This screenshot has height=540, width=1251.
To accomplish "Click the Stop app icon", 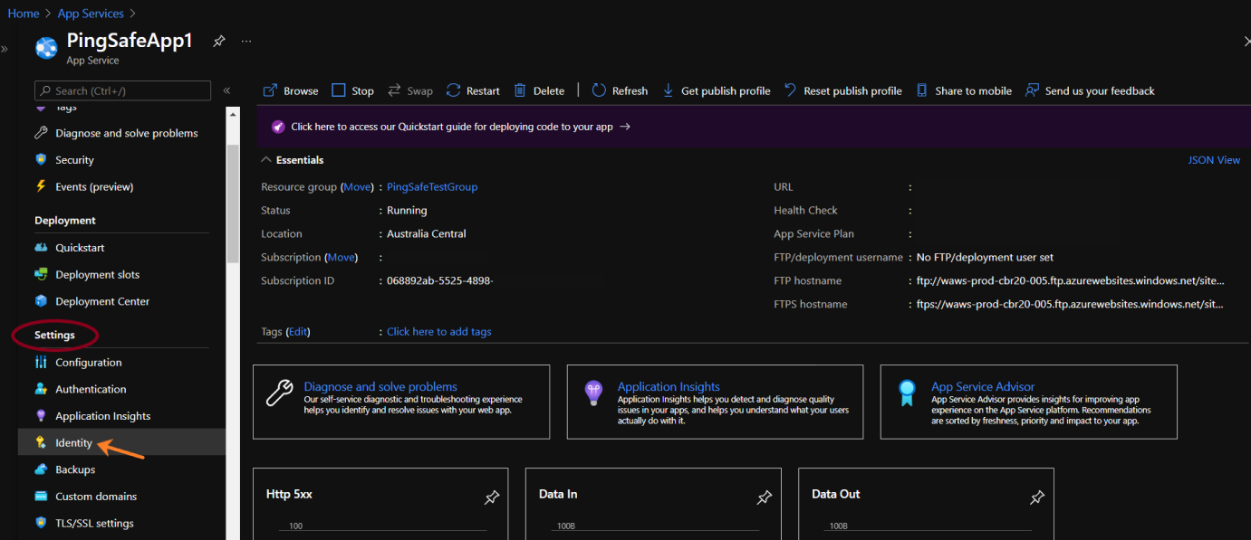I will click(339, 90).
